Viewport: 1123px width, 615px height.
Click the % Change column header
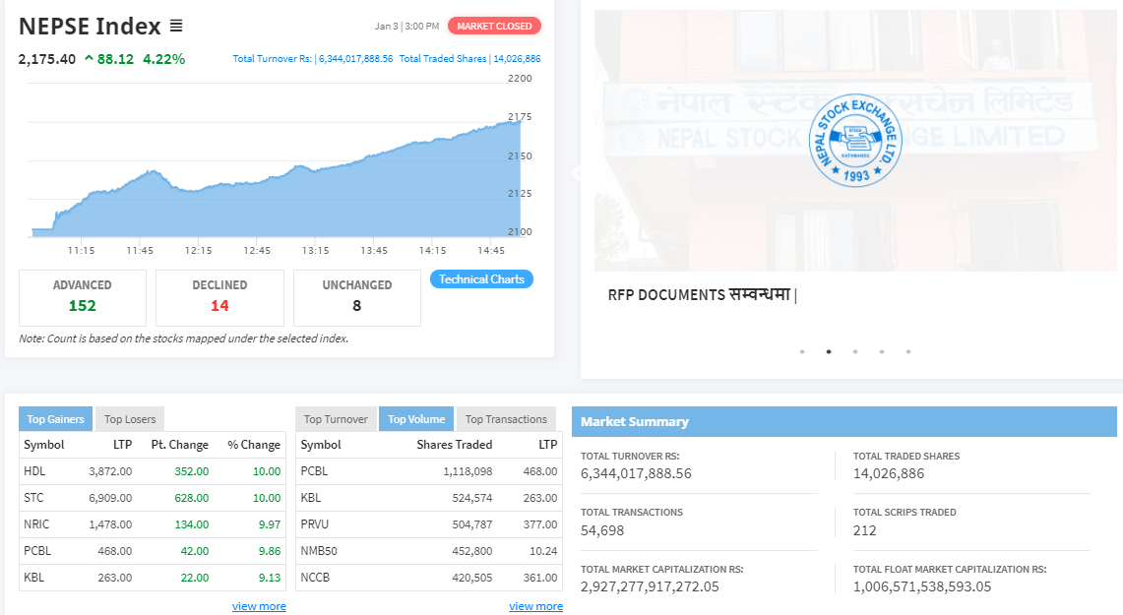[254, 445]
